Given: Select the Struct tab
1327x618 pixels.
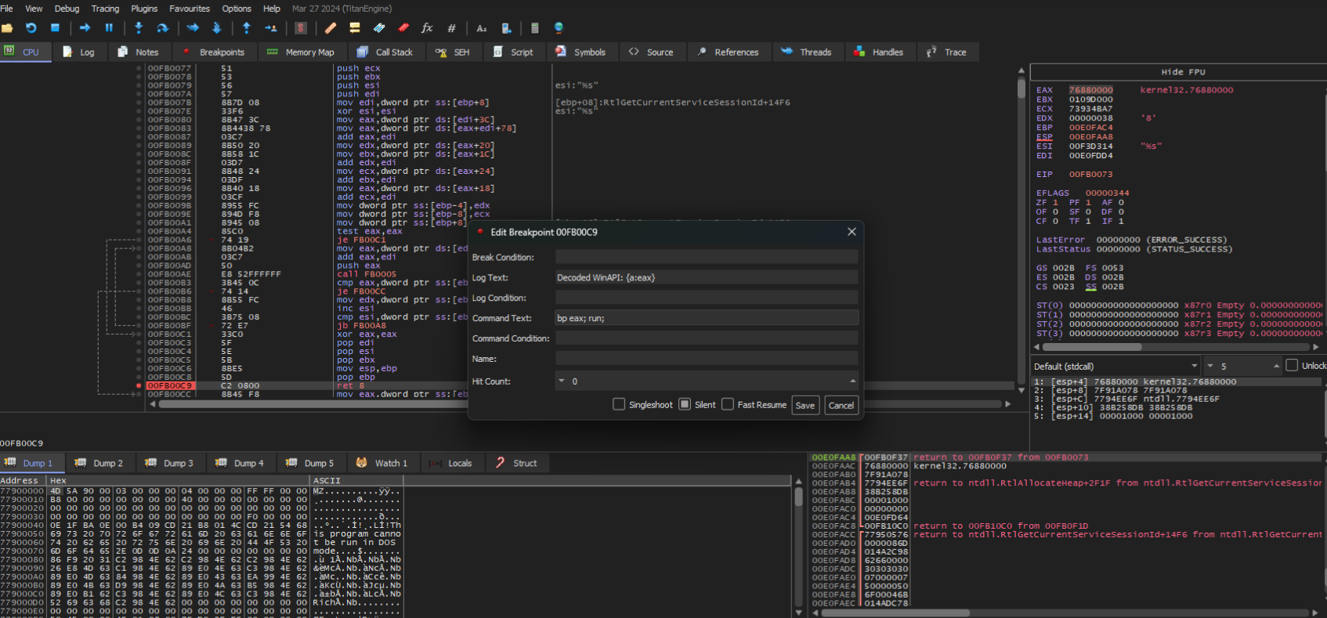Looking at the screenshot, I should pos(516,463).
